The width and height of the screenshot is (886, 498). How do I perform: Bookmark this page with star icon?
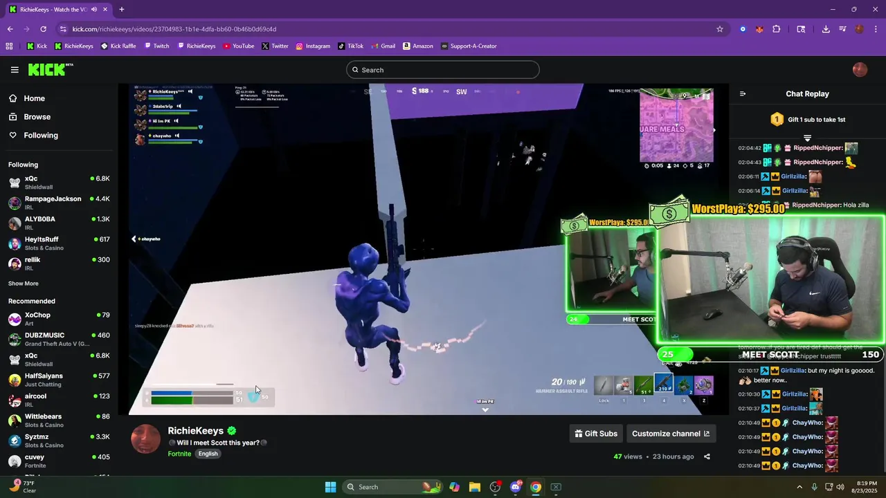tap(720, 29)
